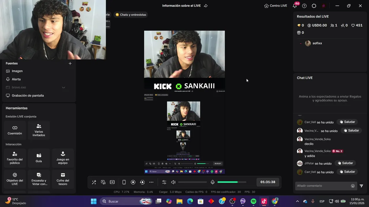The width and height of the screenshot is (369, 207).
Task: Click the dashed-circle replay record icon
Action: pyautogui.click(x=142, y=182)
